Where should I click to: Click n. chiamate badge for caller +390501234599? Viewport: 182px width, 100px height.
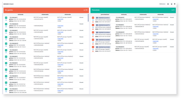(14, 37)
